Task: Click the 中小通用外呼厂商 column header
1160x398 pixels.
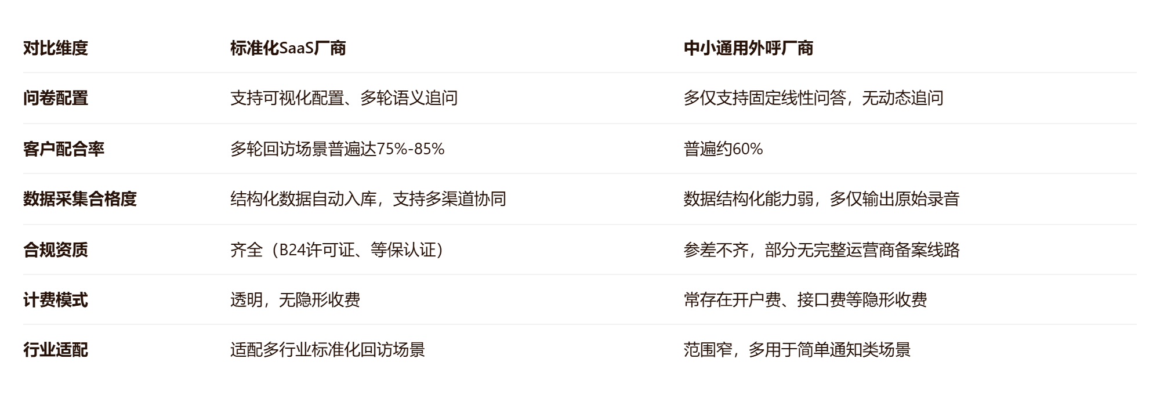Action: click(x=748, y=48)
